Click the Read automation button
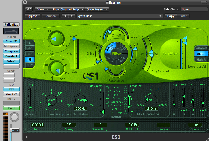This screenshot has width=209, height=141. (x=11, y=108)
